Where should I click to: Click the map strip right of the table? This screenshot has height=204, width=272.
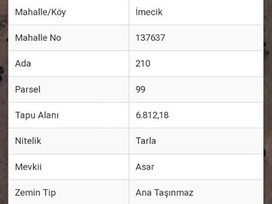coord(267,102)
